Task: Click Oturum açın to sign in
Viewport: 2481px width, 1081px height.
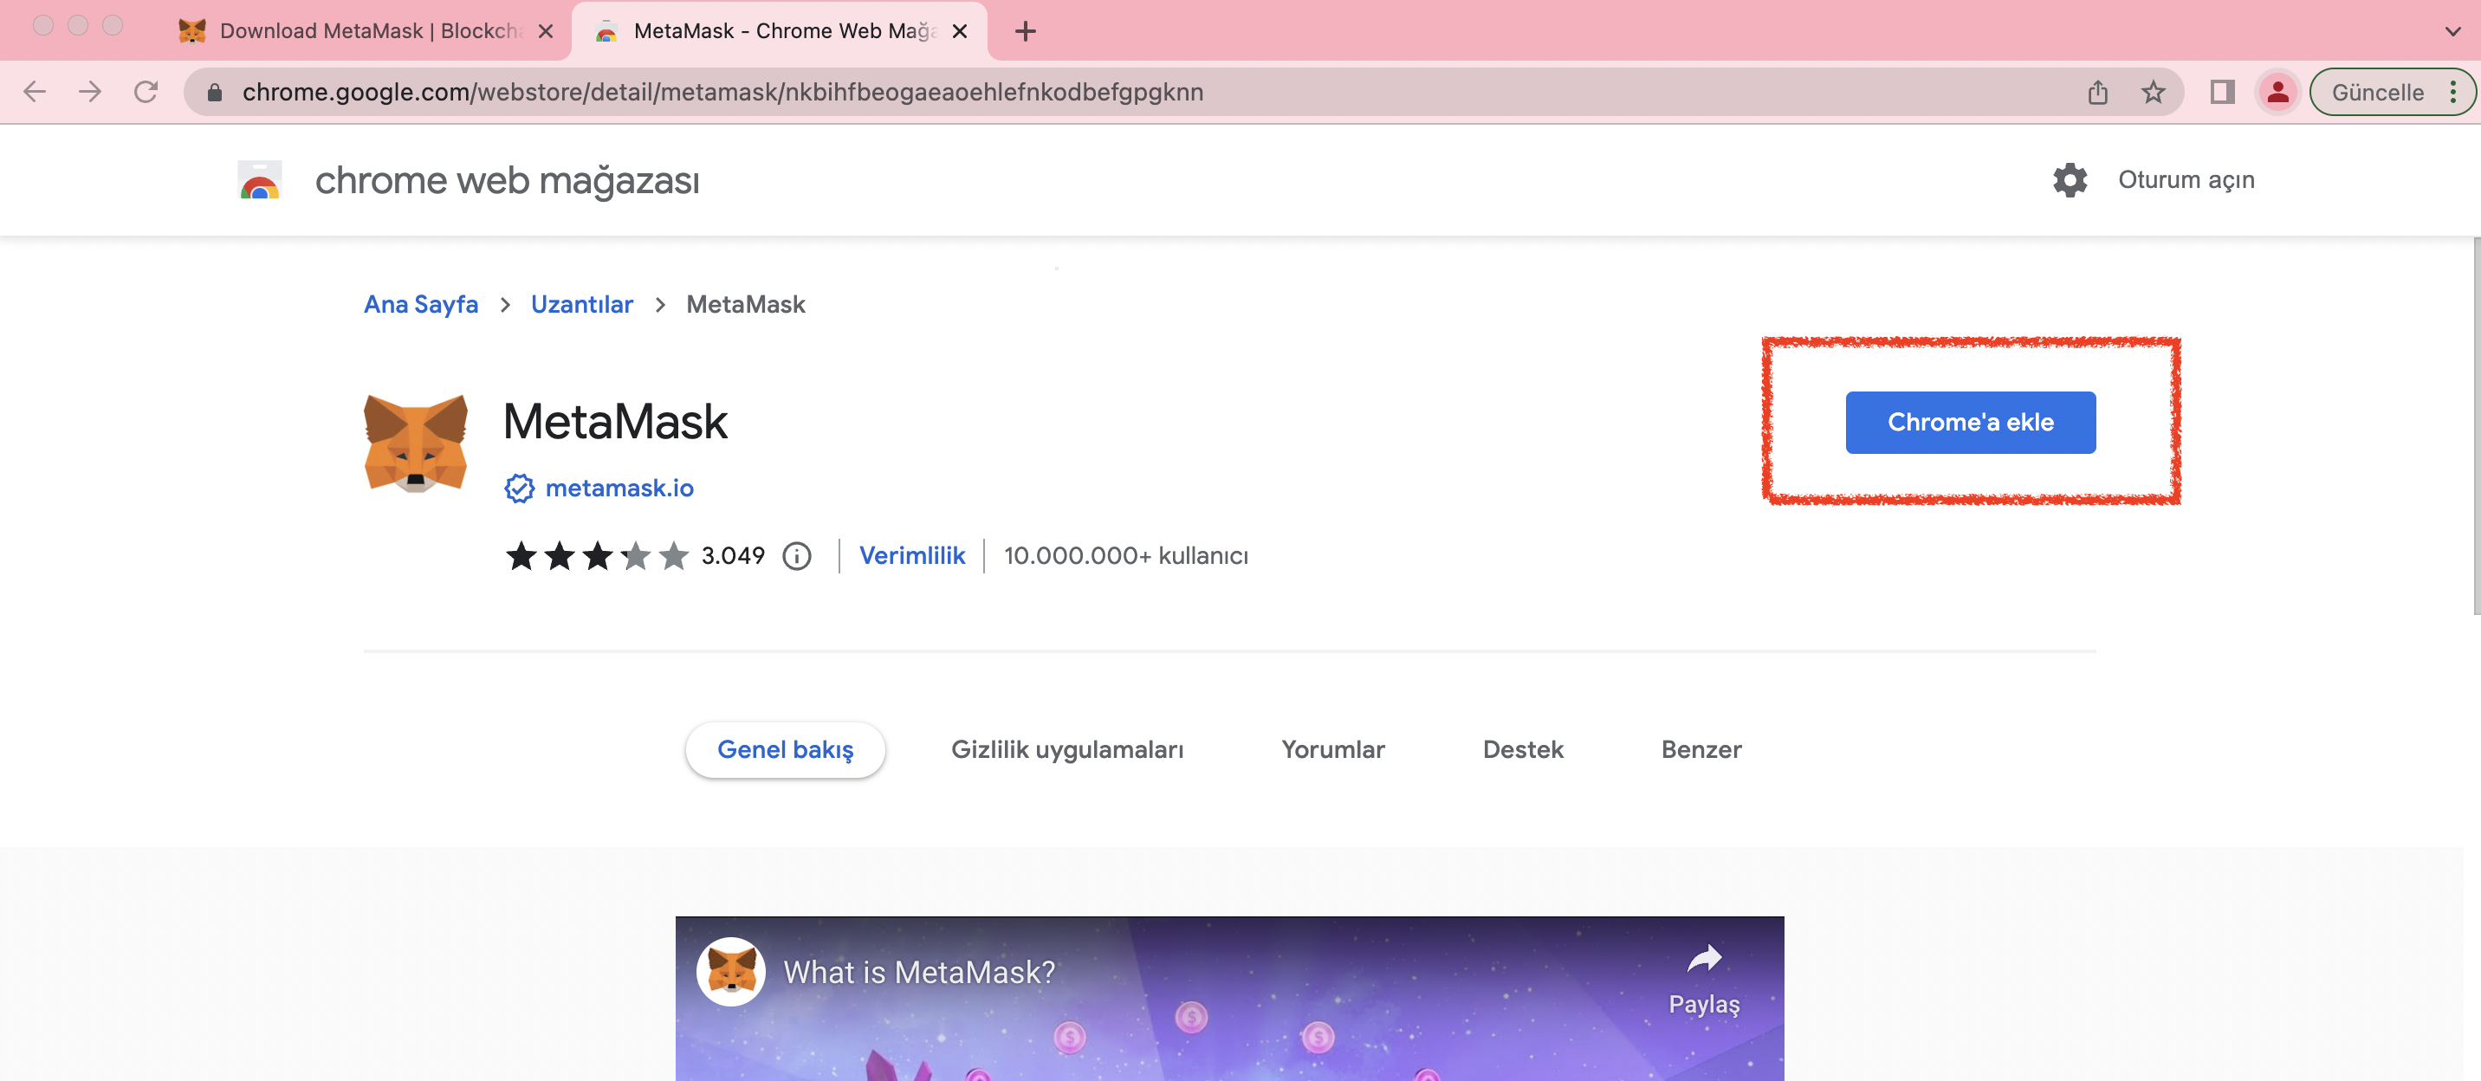Action: coord(2186,180)
